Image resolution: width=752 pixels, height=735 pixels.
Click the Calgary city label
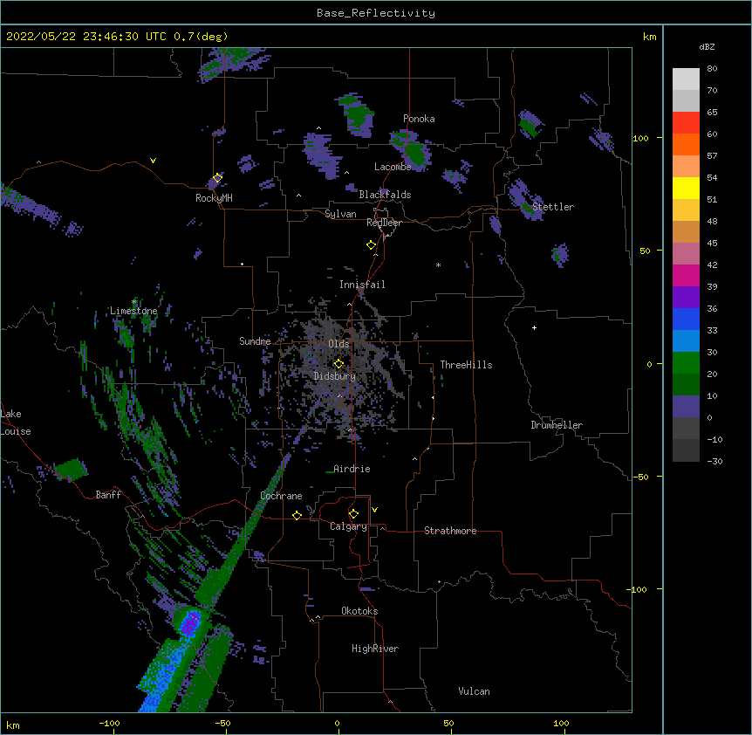[348, 526]
